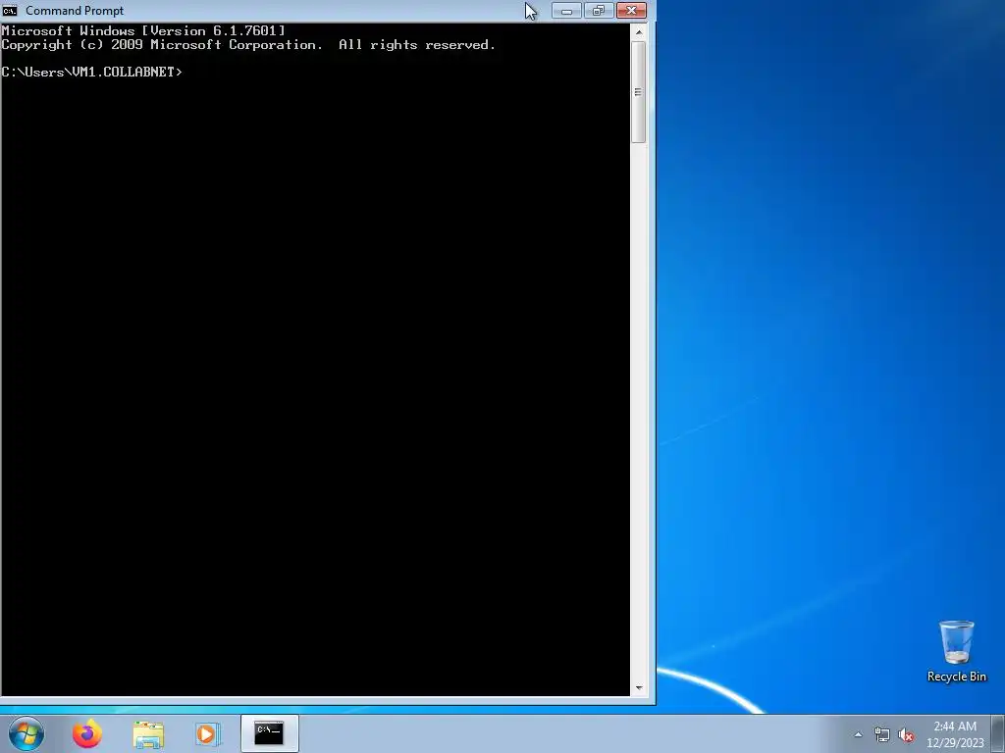Viewport: 1005px width, 753px height.
Task: Click the vertical scrollbar thumb in Command Prompt
Action: point(638,91)
